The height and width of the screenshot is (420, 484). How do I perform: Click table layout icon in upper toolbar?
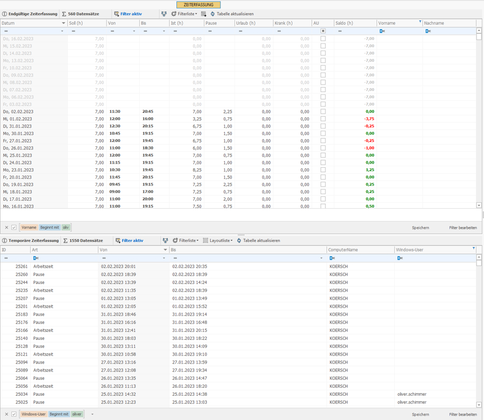pos(204,14)
